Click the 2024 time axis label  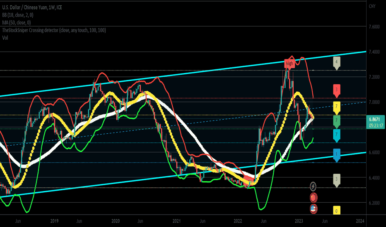[360, 221]
